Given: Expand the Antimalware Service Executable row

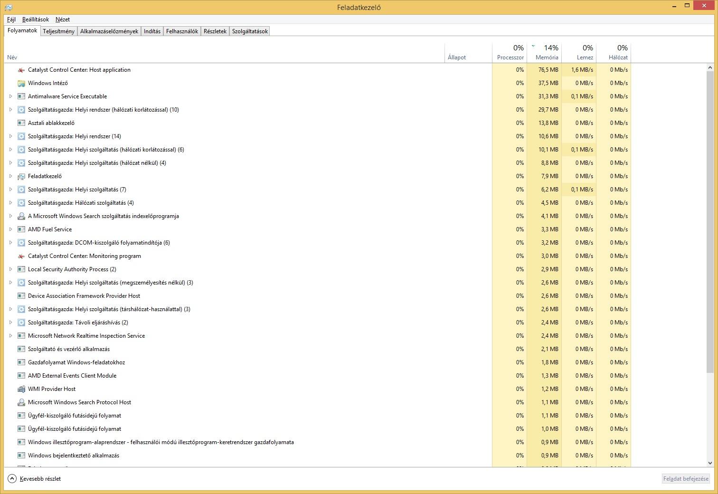Looking at the screenshot, I should coord(10,96).
